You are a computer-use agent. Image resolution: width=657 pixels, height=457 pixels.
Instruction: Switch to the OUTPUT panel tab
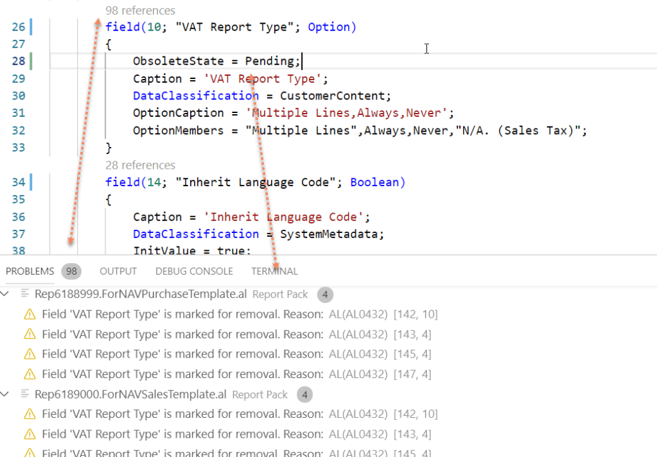tap(118, 272)
